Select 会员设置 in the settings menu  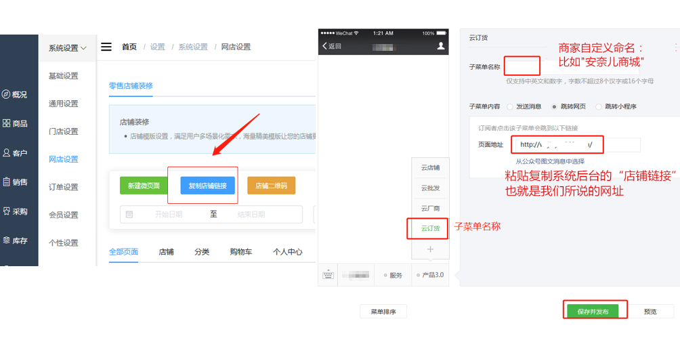pos(63,215)
